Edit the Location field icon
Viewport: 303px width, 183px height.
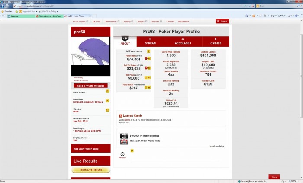click(x=107, y=100)
